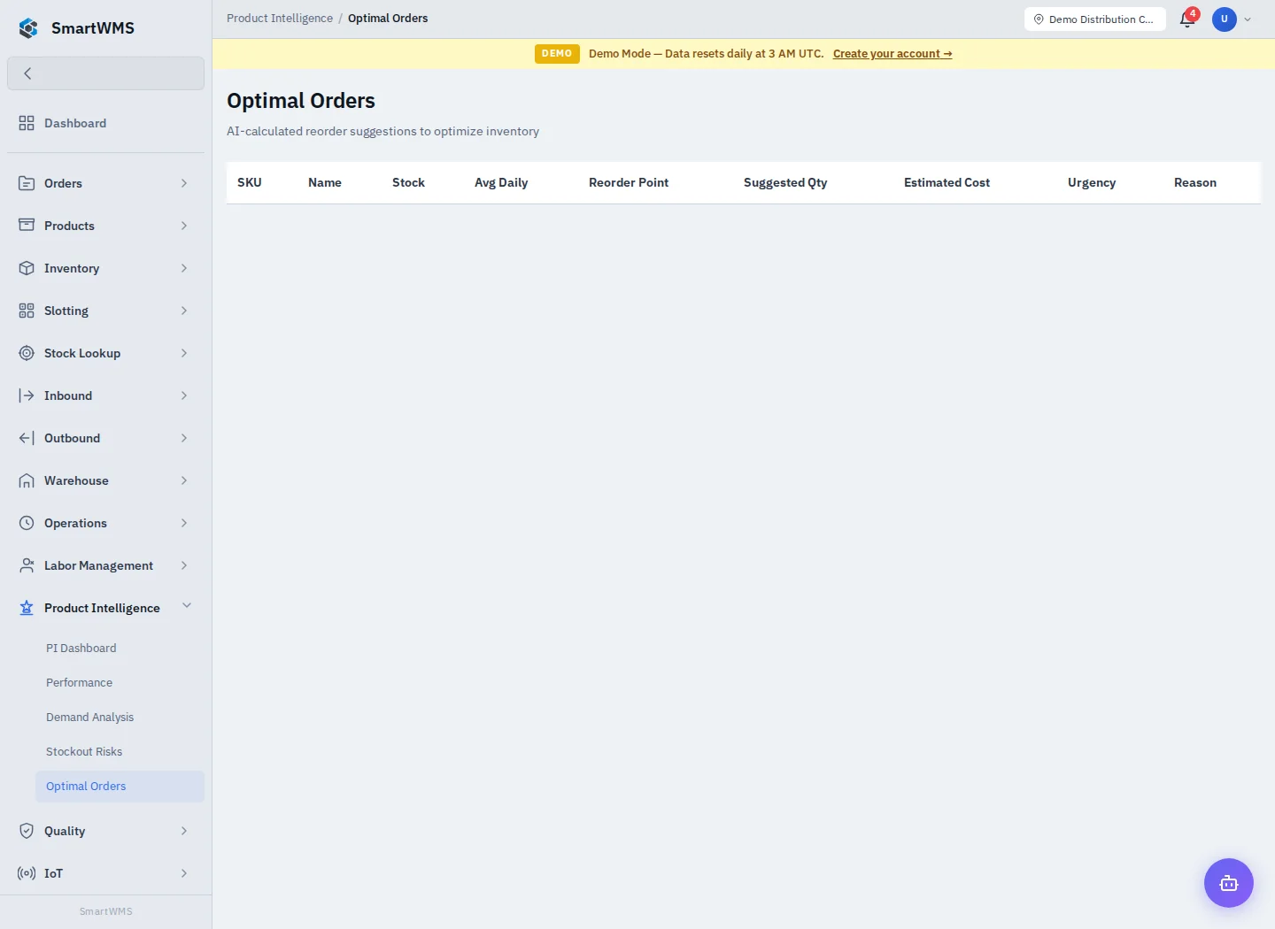1275x929 pixels.
Task: Click the Labor Management person icon
Action: coord(27,565)
